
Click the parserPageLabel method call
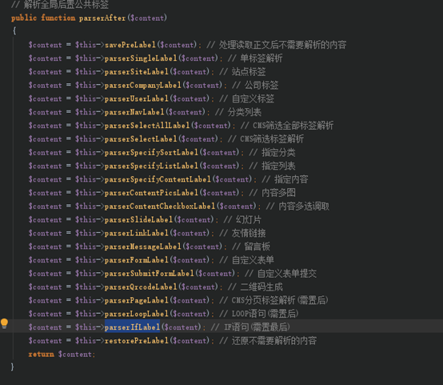click(x=137, y=300)
